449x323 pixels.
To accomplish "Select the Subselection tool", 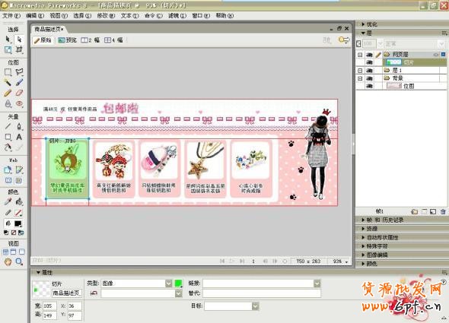I will point(19,40).
